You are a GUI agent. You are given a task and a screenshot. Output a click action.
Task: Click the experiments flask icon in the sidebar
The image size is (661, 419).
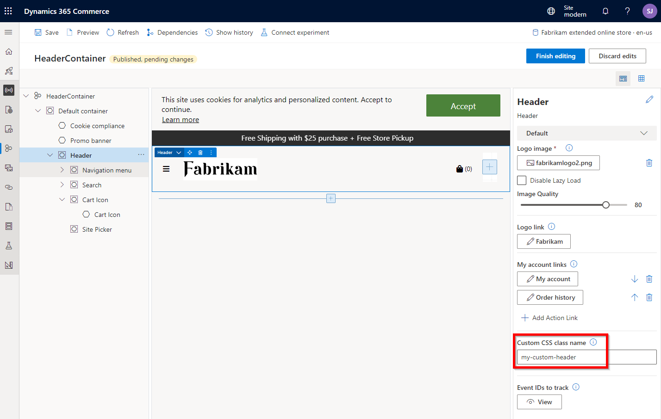click(x=8, y=246)
